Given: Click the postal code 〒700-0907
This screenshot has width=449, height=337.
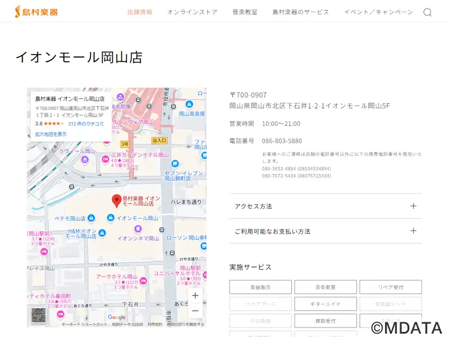Looking at the screenshot, I should [x=248, y=95].
